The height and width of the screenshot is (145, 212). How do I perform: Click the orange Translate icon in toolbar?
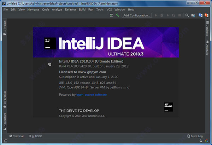tap(206, 15)
